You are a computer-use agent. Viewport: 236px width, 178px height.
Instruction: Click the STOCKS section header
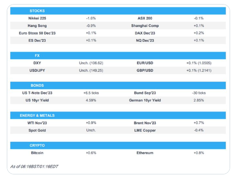pyautogui.click(x=37, y=11)
